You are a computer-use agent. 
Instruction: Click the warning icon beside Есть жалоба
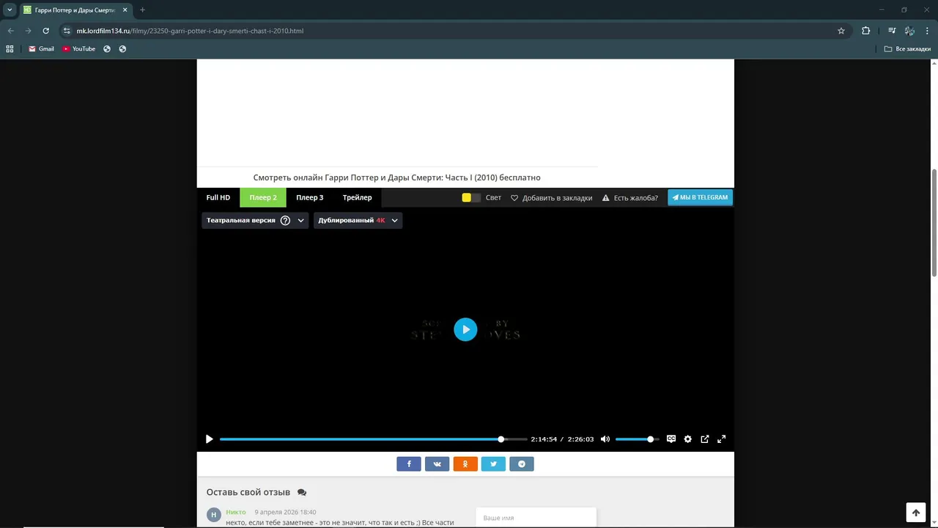[x=606, y=198]
